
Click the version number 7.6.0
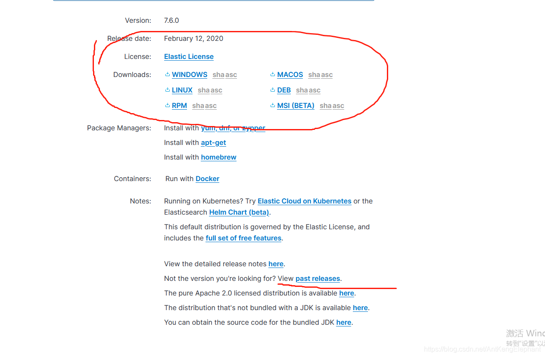pos(171,21)
